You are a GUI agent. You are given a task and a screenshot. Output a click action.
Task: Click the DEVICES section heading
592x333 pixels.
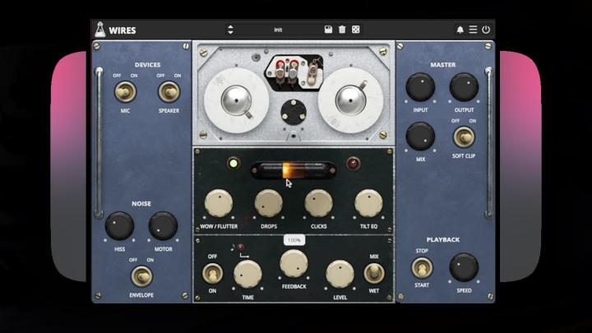click(148, 65)
